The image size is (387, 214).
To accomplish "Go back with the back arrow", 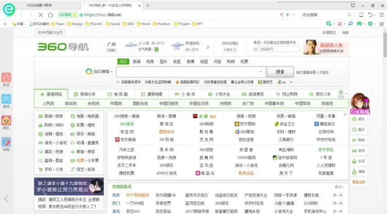I will coord(22,15).
